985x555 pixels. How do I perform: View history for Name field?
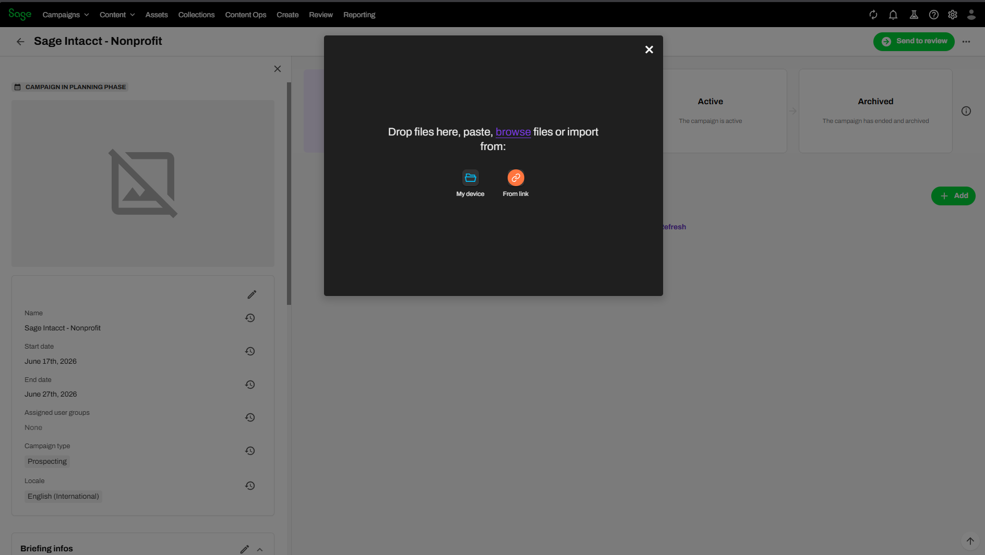[250, 318]
